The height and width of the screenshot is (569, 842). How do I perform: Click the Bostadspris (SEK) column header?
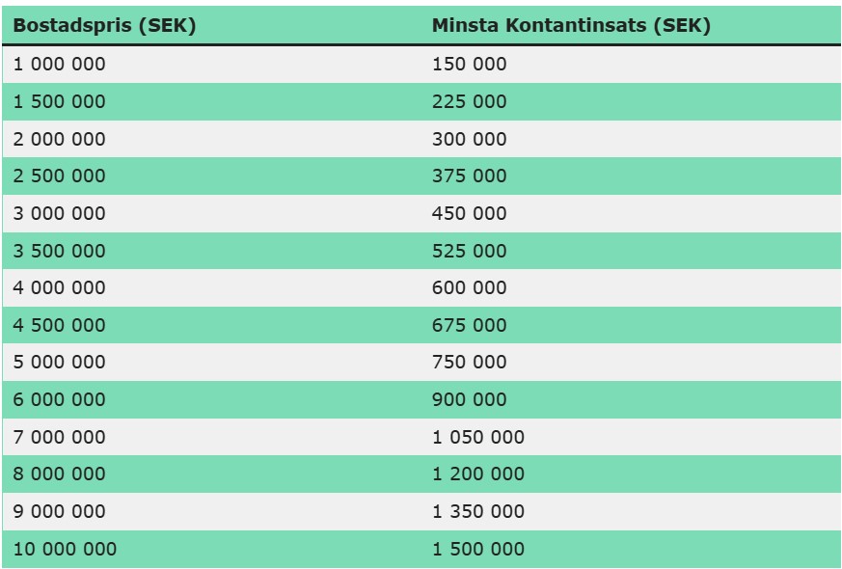pos(104,26)
